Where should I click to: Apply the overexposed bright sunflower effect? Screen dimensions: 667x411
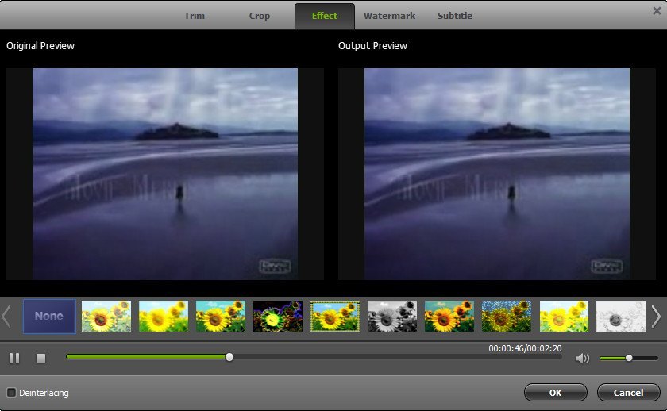[564, 317]
